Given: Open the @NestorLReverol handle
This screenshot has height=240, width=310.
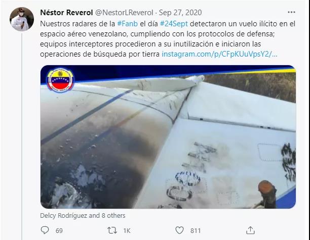Looking at the screenshot, I should (x=124, y=13).
